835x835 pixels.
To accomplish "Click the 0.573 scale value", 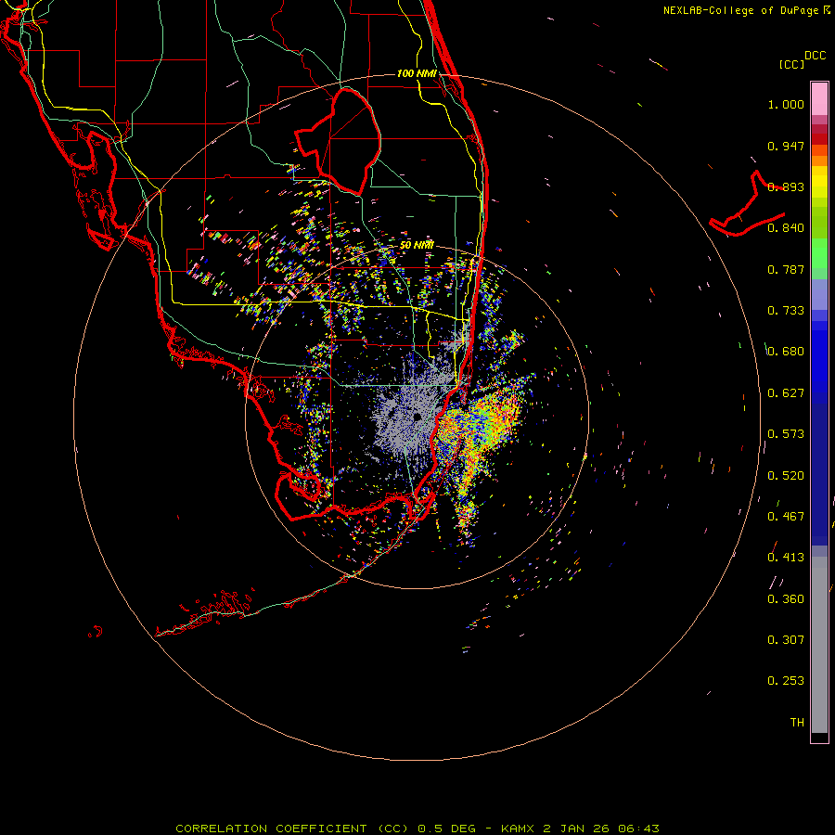I will pos(786,434).
